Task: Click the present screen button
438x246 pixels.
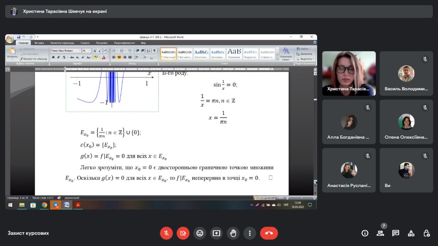Action: pyautogui.click(x=216, y=233)
